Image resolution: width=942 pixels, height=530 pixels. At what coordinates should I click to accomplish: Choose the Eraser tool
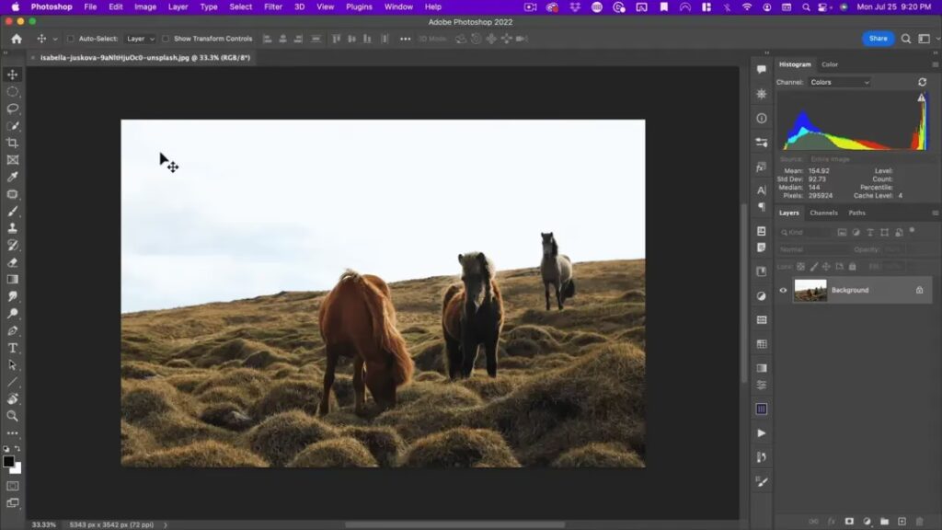point(13,262)
